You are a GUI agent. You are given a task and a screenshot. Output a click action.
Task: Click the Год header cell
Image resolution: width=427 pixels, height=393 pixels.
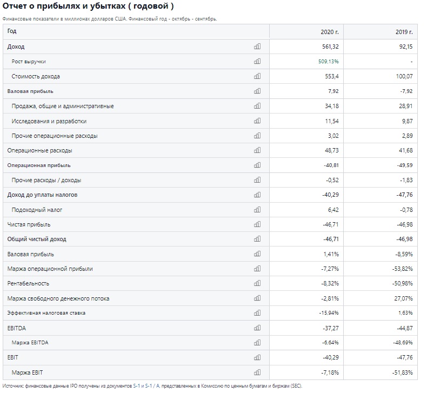point(136,31)
